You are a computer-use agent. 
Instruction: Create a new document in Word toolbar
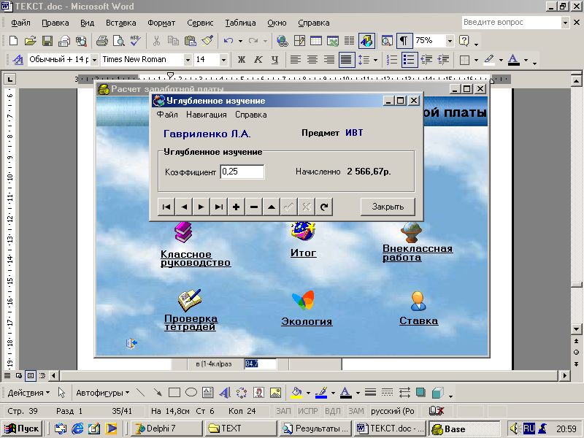click(x=13, y=41)
